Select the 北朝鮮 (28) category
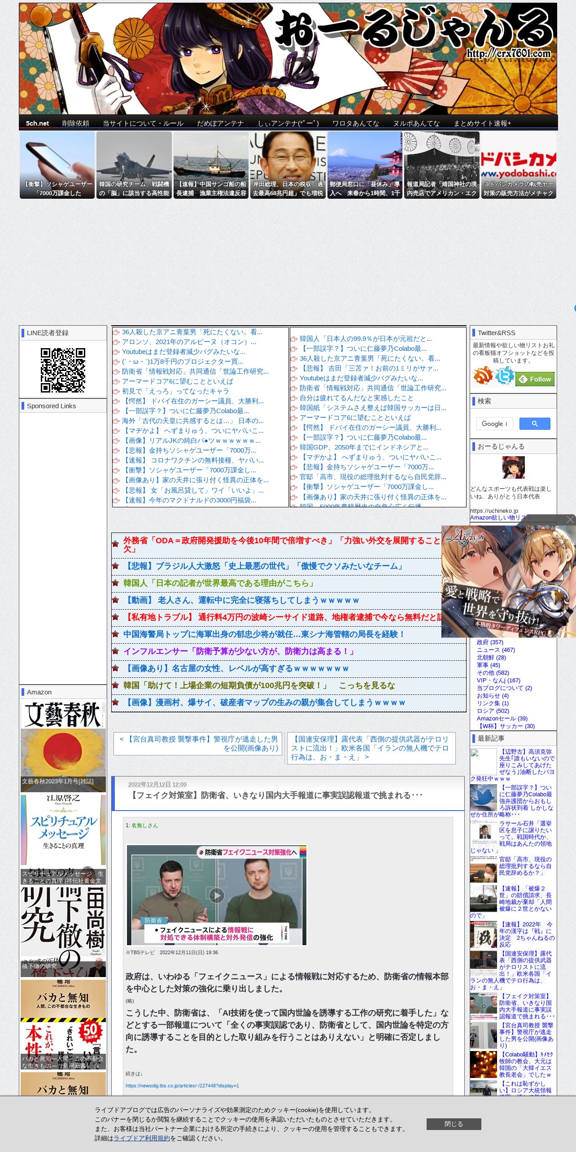 point(491,658)
